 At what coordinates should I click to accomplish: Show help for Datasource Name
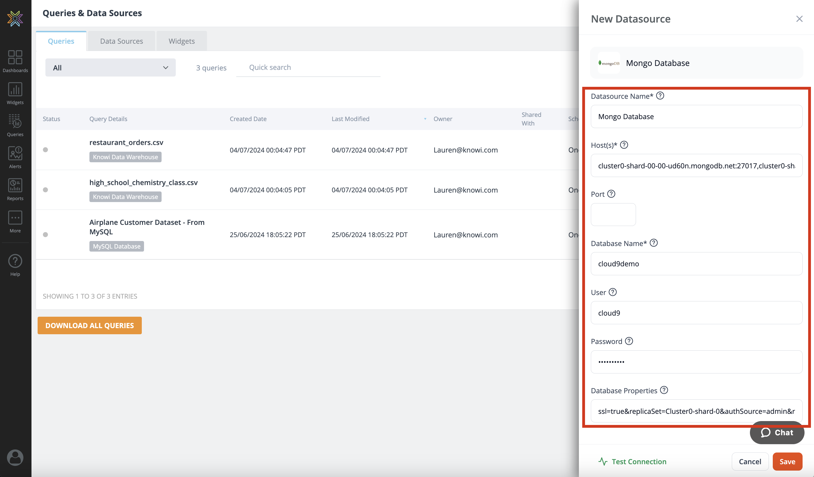pos(660,96)
